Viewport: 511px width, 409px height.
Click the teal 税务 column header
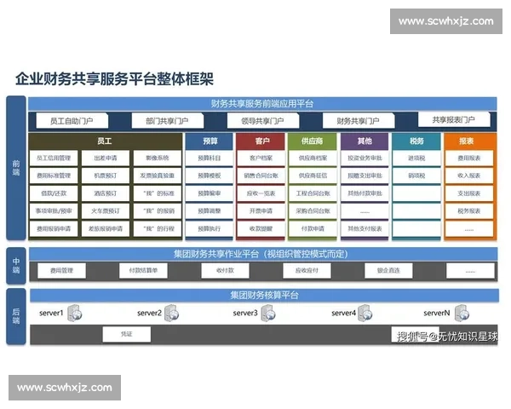click(x=416, y=141)
